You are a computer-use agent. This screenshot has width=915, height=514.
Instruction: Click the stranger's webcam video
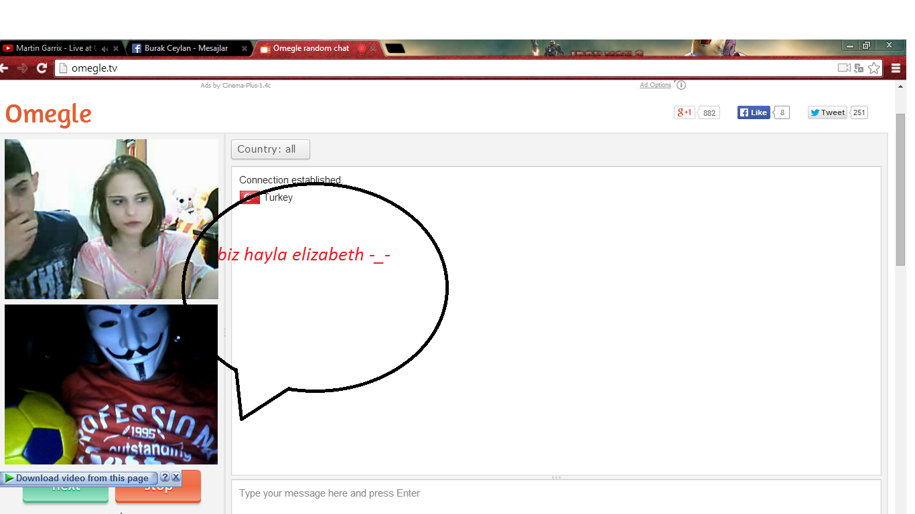coord(111,219)
